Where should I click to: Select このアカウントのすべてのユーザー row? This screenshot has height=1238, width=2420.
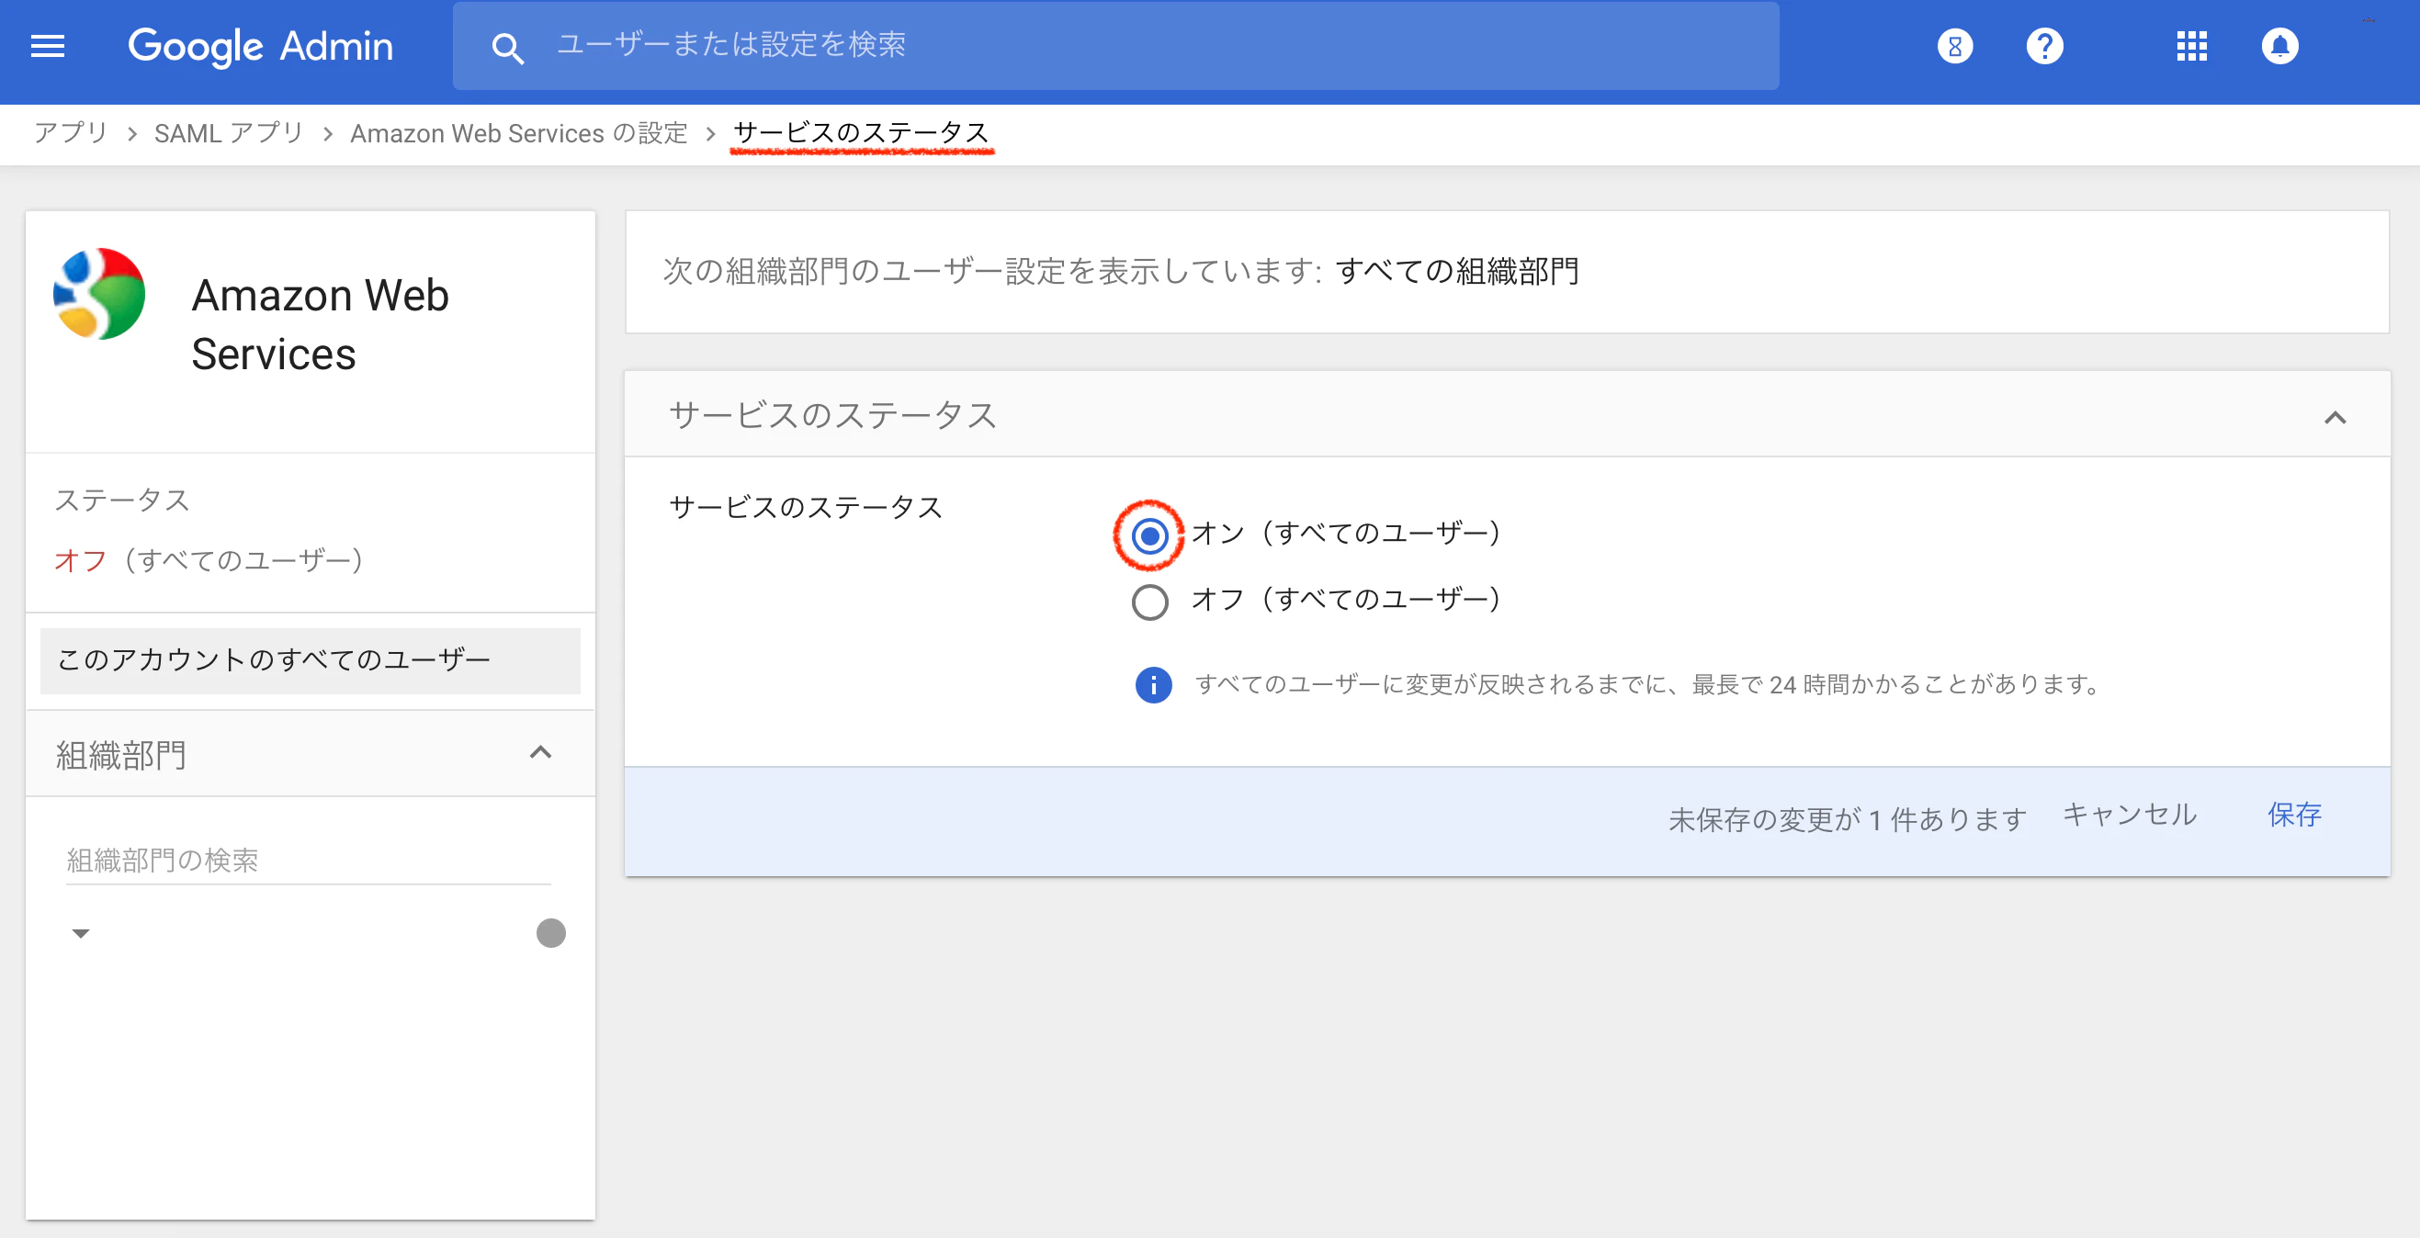[310, 660]
